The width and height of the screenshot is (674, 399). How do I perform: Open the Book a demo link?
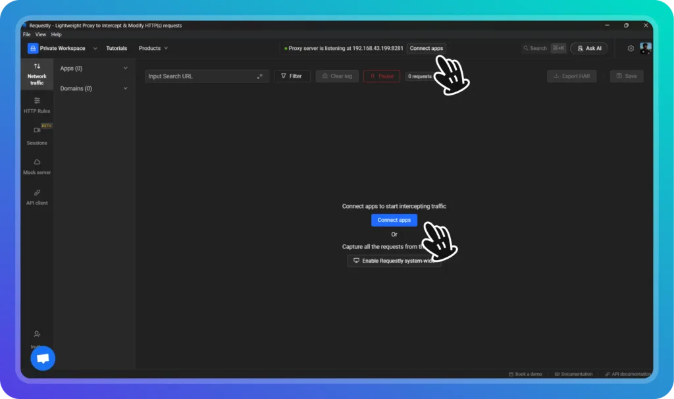[x=525, y=374]
